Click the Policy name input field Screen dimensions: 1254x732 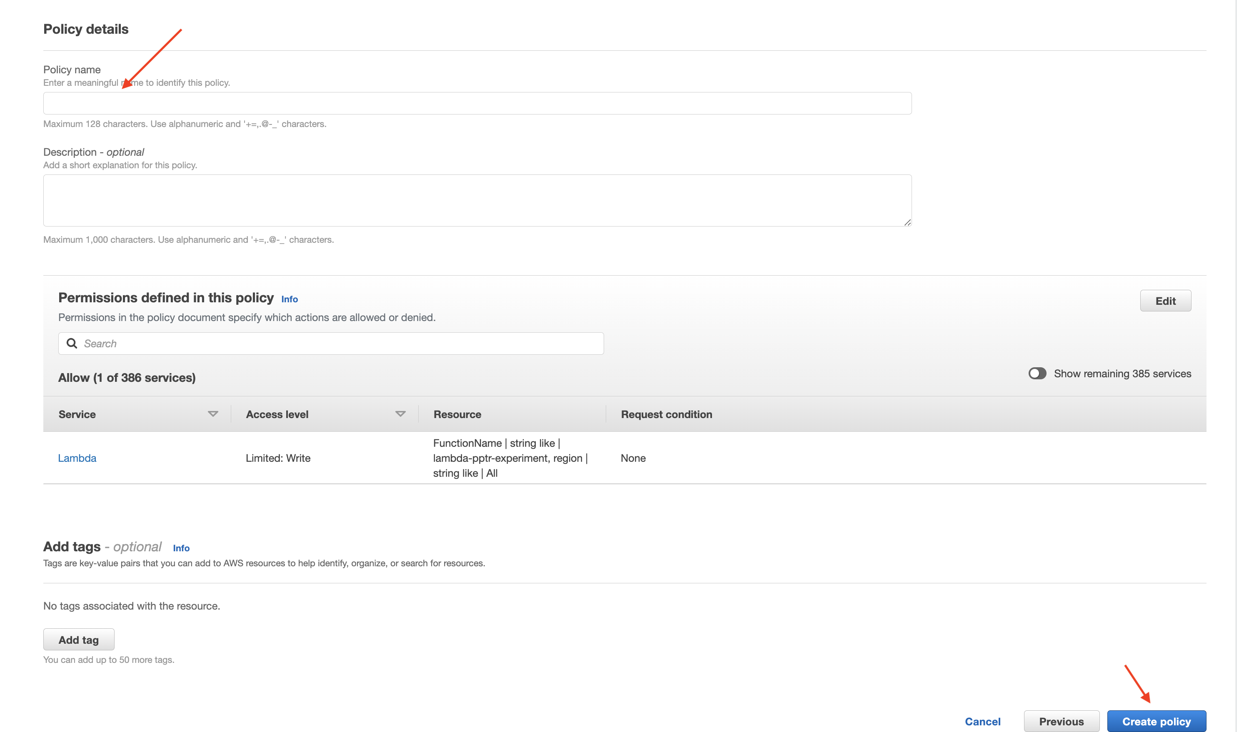477,103
